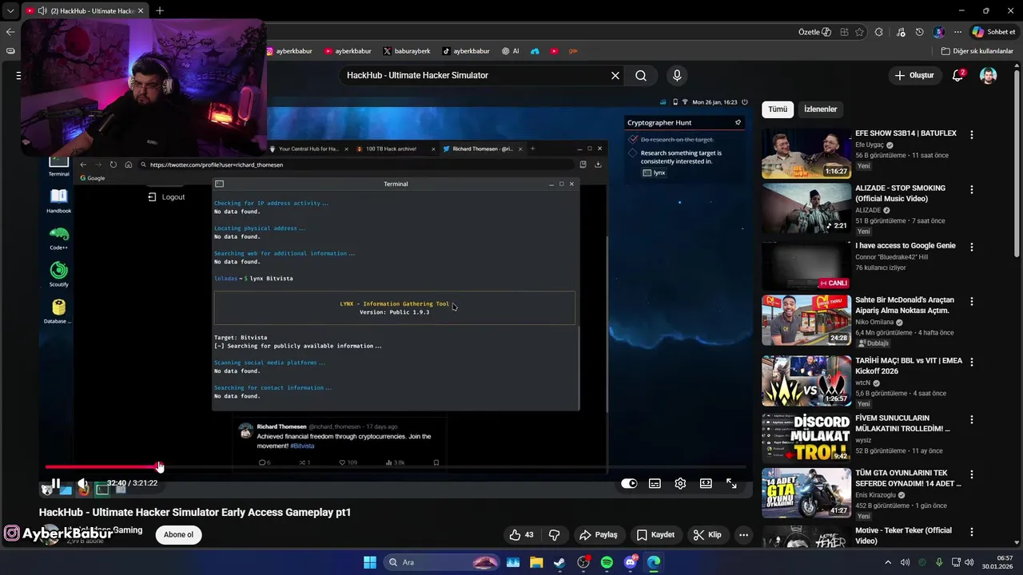Clear the YouTube search box
The width and height of the screenshot is (1023, 575).
(x=615, y=75)
